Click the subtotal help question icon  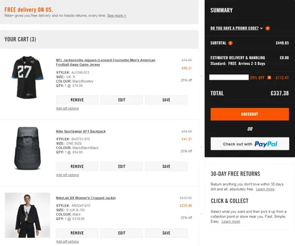230,43
